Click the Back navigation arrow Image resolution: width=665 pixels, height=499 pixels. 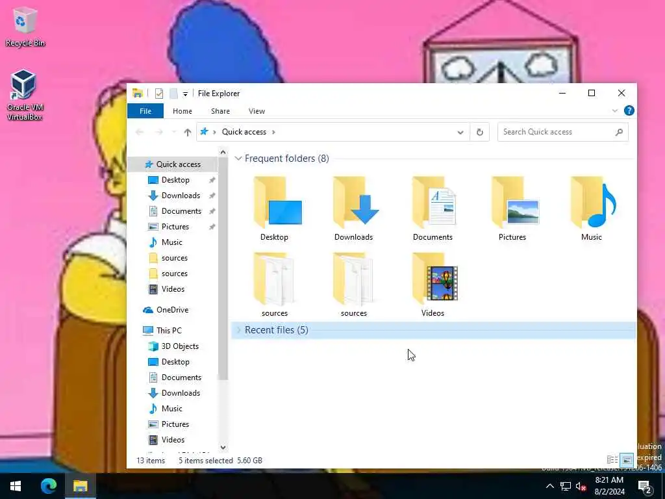140,133
